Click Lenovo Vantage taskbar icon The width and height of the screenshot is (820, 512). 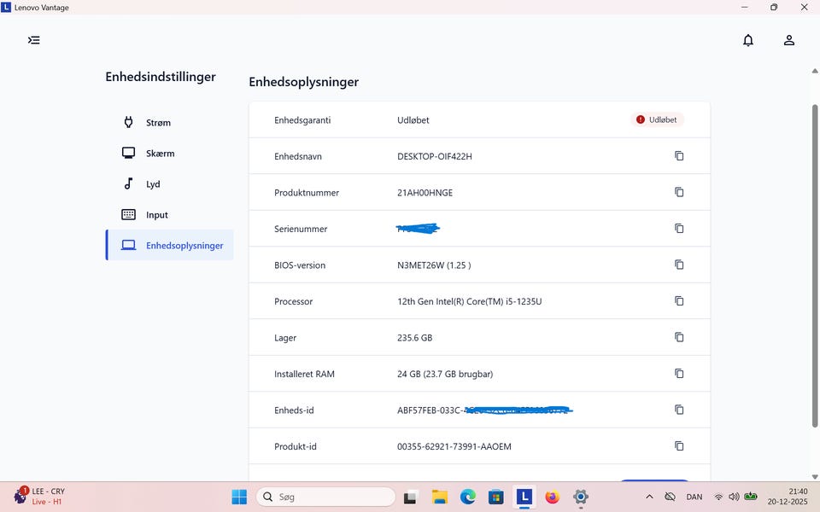coord(524,497)
